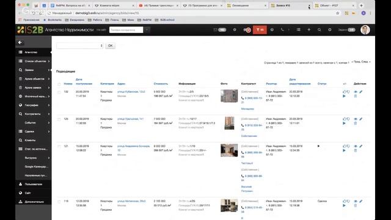Screen dimensions: 391x220
Task: Click the back arrow at sidebar top
Action: click(20, 42)
